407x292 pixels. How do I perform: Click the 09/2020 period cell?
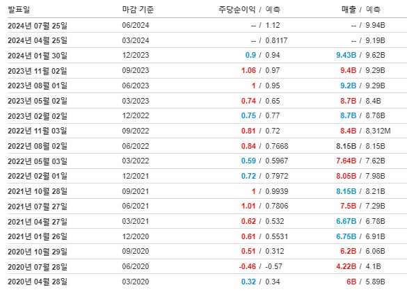[x=136, y=251]
